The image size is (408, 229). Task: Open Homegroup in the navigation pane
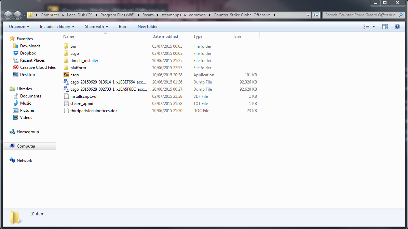pos(24,132)
